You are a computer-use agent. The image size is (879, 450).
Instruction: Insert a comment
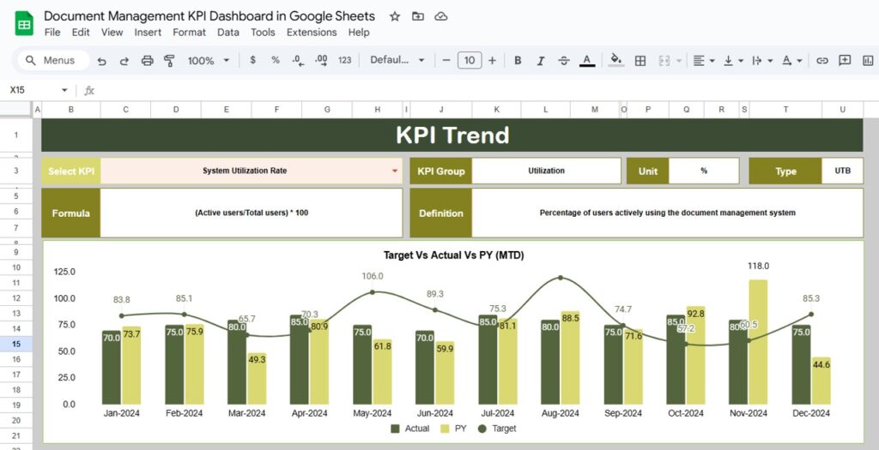tap(845, 61)
